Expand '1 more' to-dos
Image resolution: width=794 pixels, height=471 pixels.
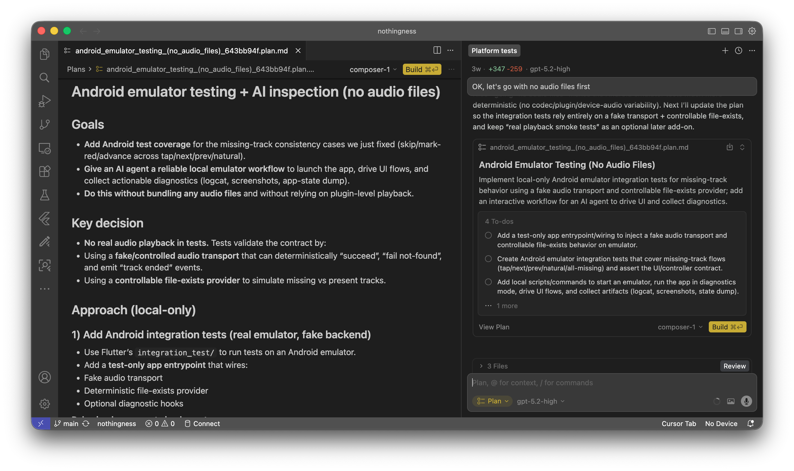point(501,306)
